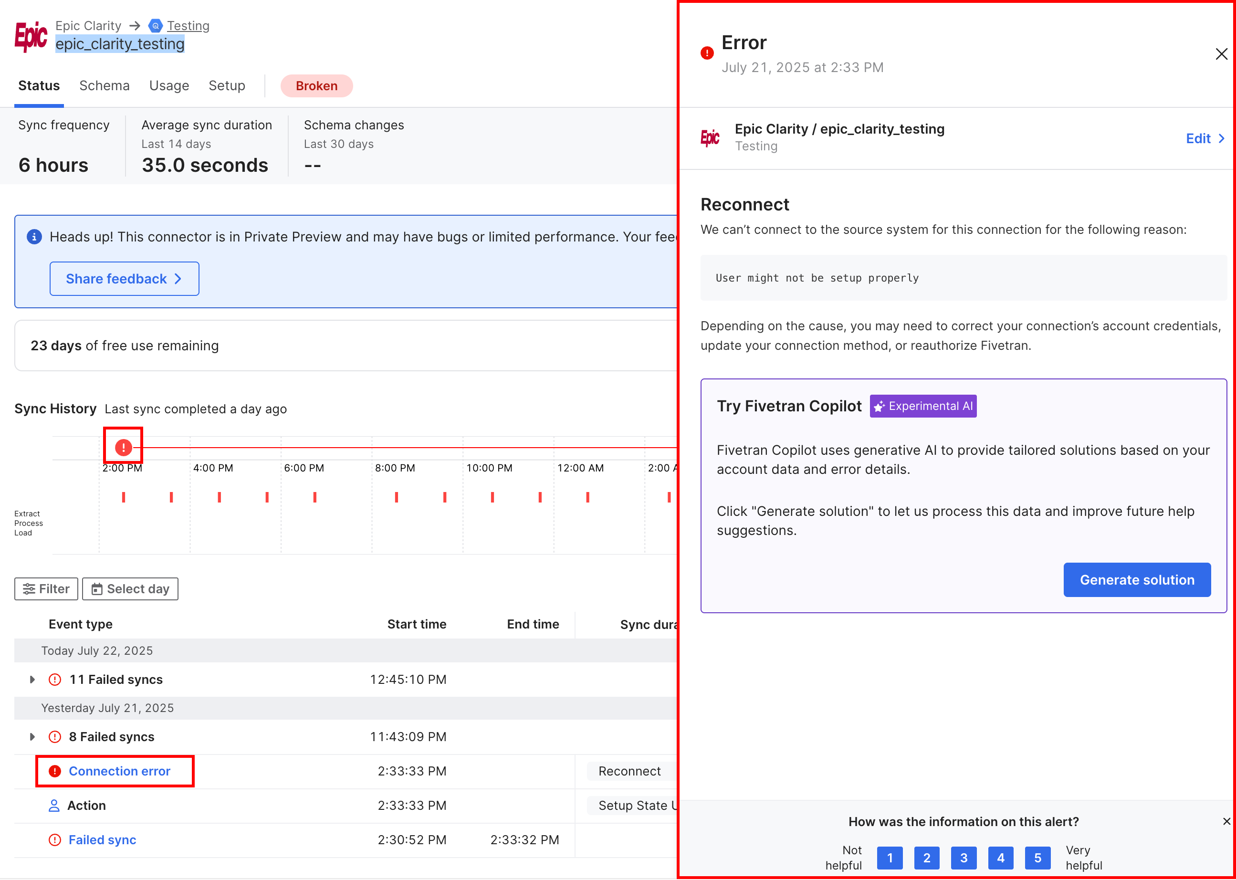
Task: Click the Reconnect heading in error panel
Action: (744, 204)
